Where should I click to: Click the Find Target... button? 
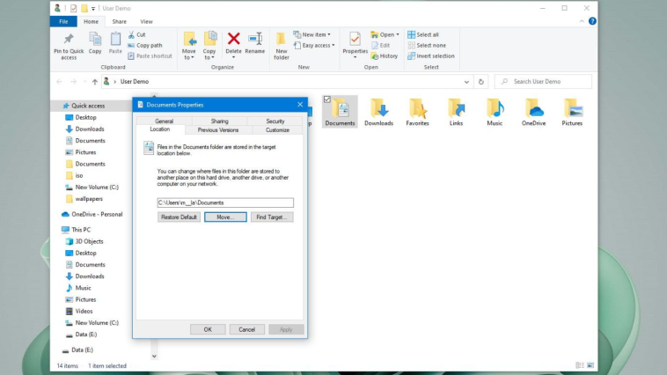pyautogui.click(x=272, y=217)
